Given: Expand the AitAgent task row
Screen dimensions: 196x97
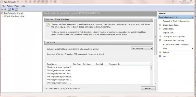Looking at the screenshot, I should 48,70.
